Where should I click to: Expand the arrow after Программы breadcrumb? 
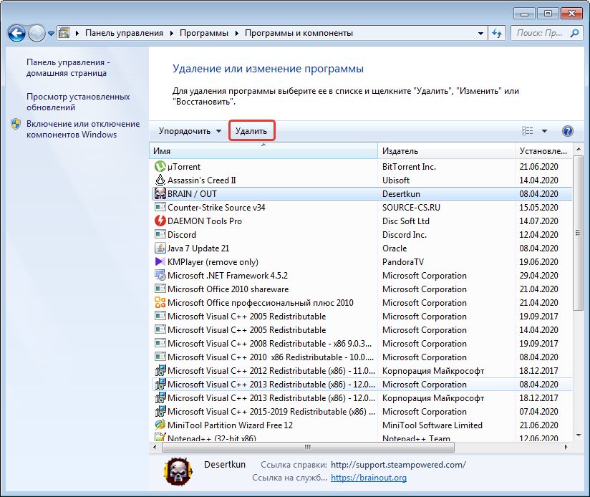coord(237,33)
